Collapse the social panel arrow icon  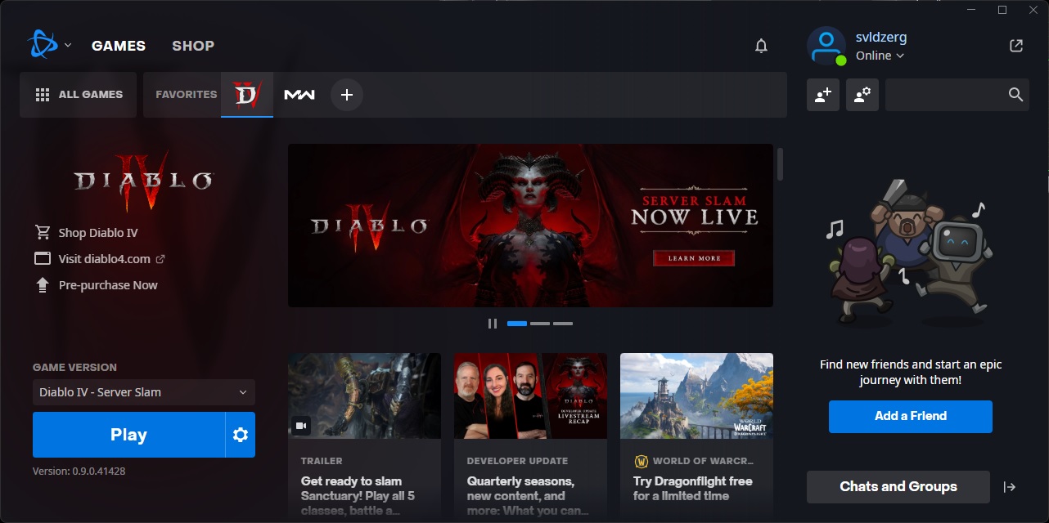[1010, 487]
